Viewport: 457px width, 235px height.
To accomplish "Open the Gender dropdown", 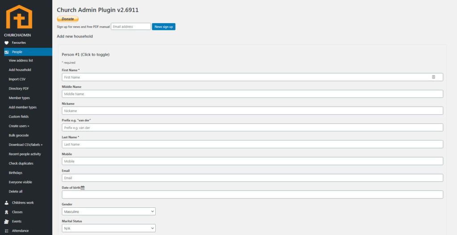I will (x=108, y=211).
